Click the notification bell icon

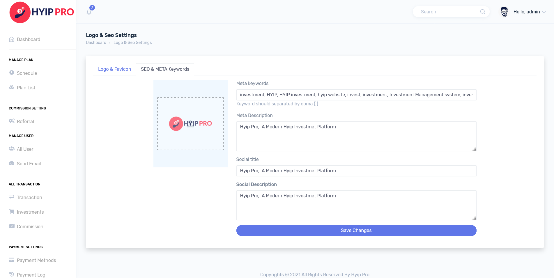tap(89, 12)
